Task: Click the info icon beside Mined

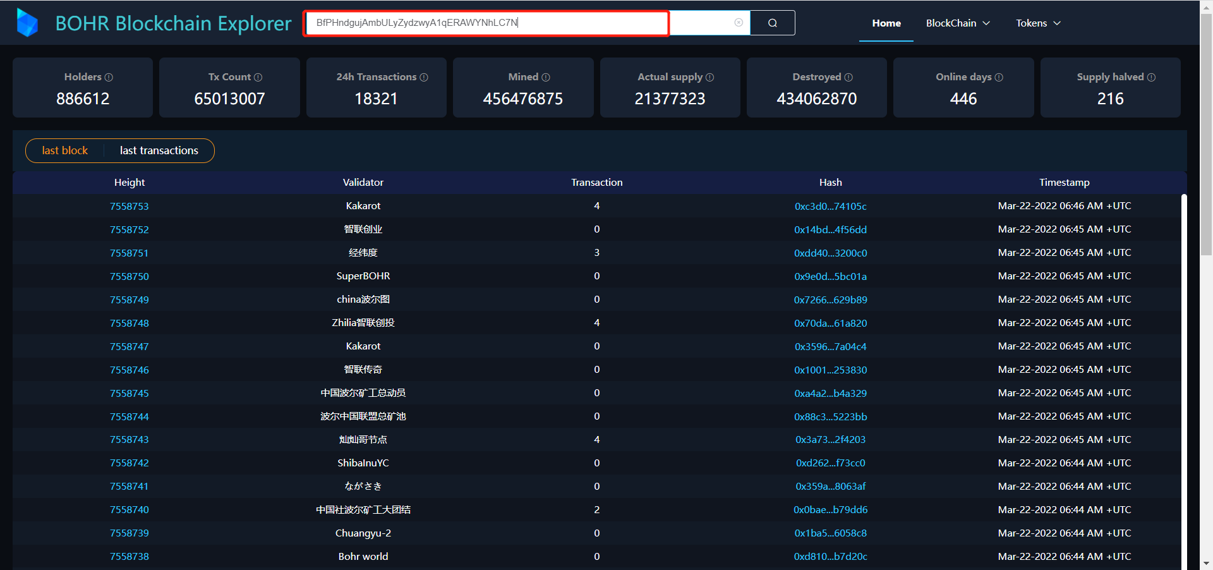Action: (546, 77)
